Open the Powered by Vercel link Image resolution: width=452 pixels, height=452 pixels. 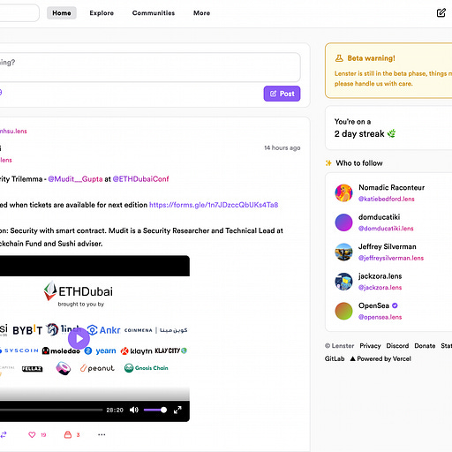click(380, 358)
